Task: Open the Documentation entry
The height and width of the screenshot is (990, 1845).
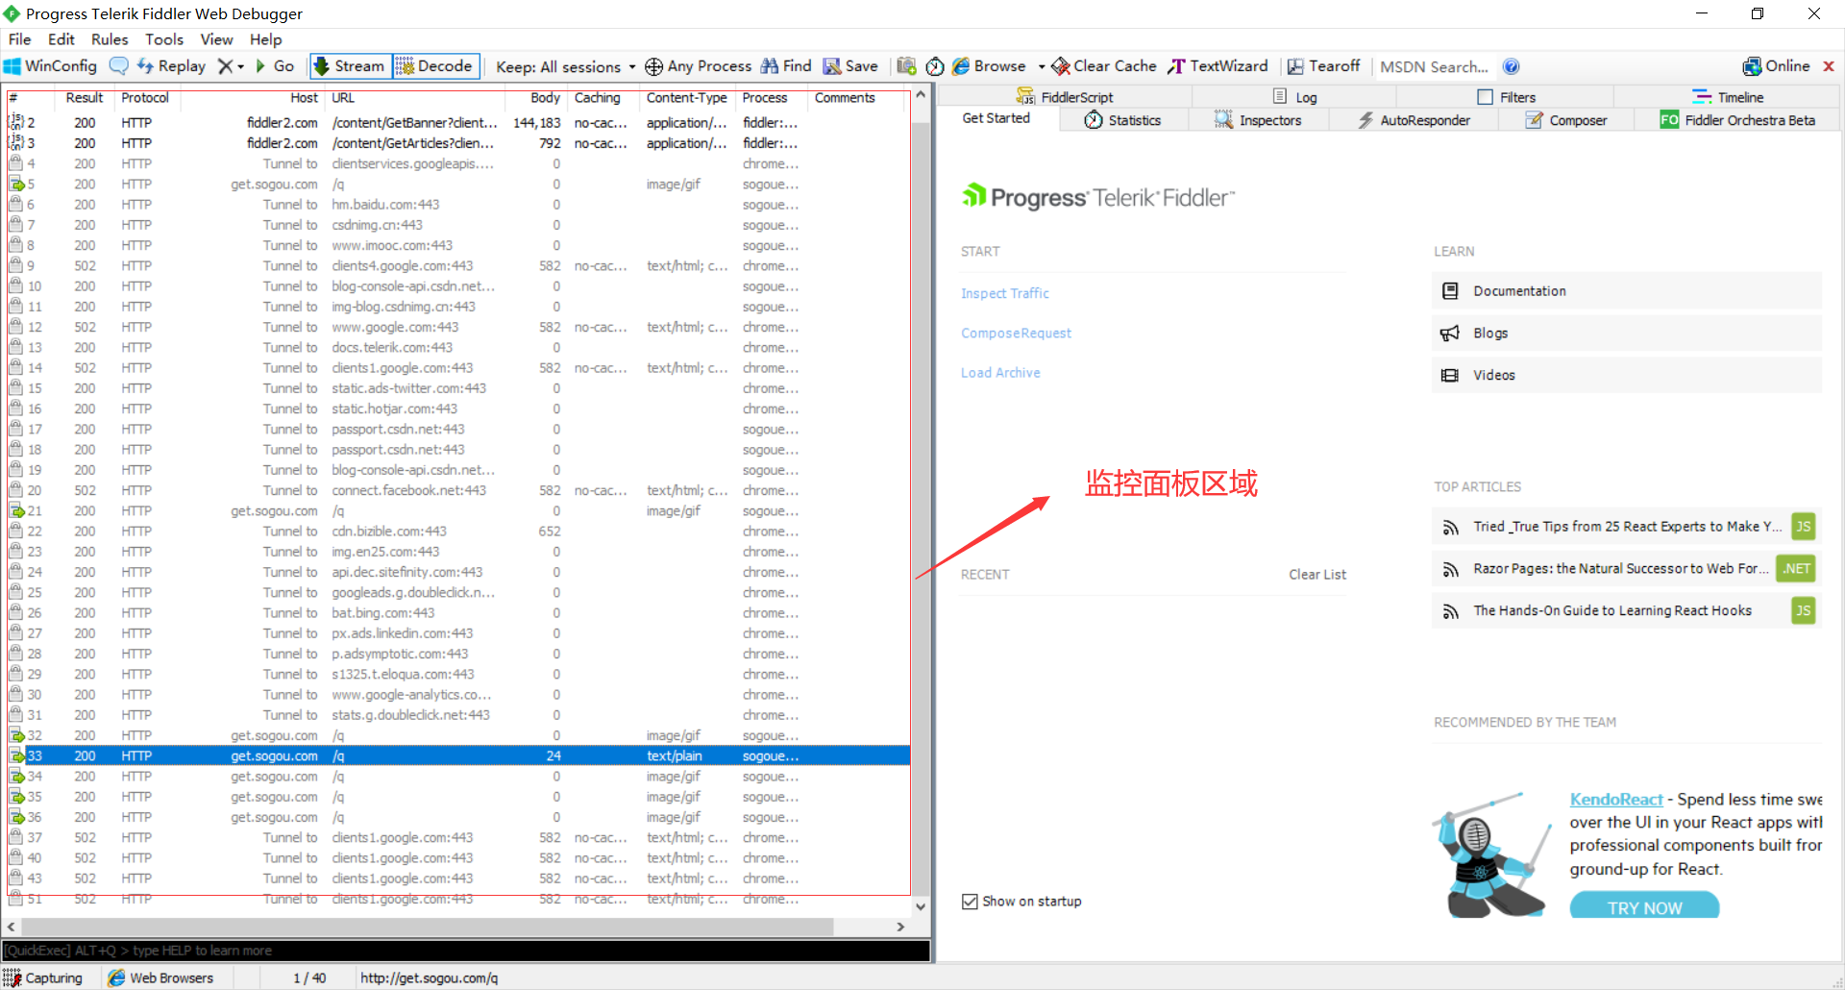Action: tap(1626, 290)
